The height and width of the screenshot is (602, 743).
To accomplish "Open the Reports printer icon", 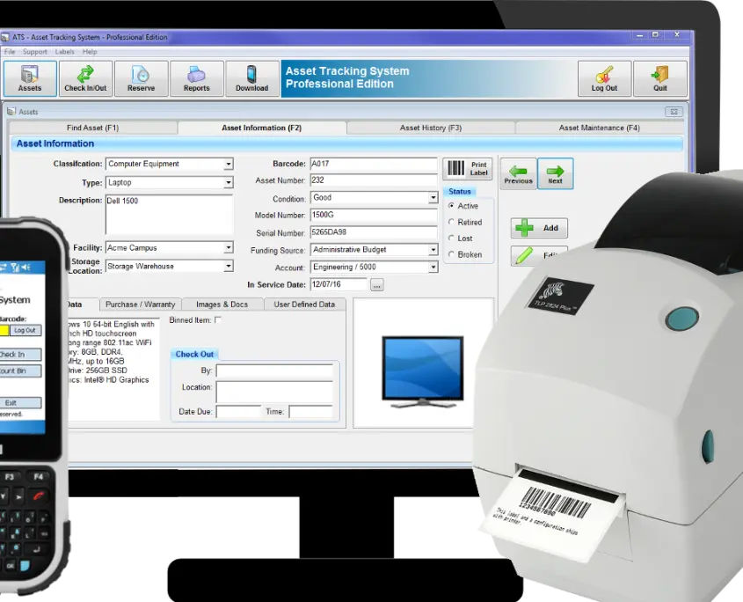I will click(196, 78).
